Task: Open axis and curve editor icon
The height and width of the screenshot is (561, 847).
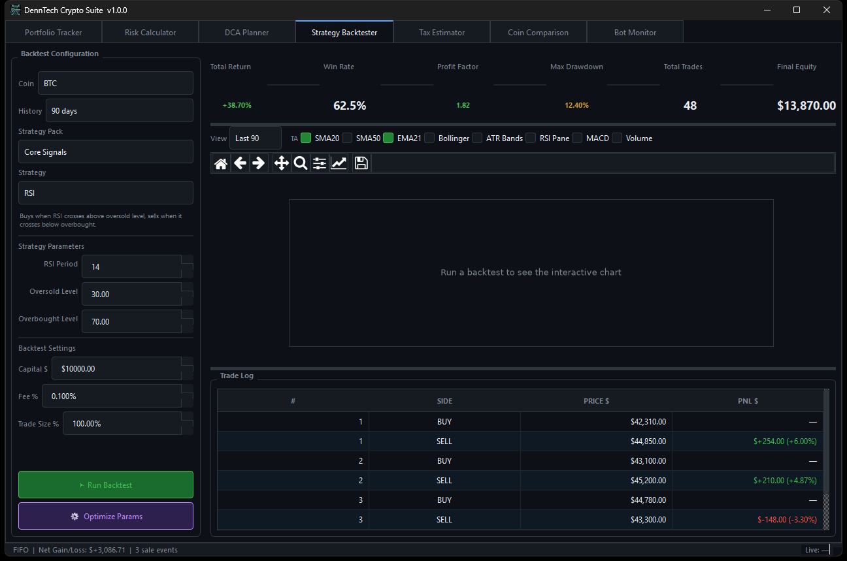Action: coord(339,163)
